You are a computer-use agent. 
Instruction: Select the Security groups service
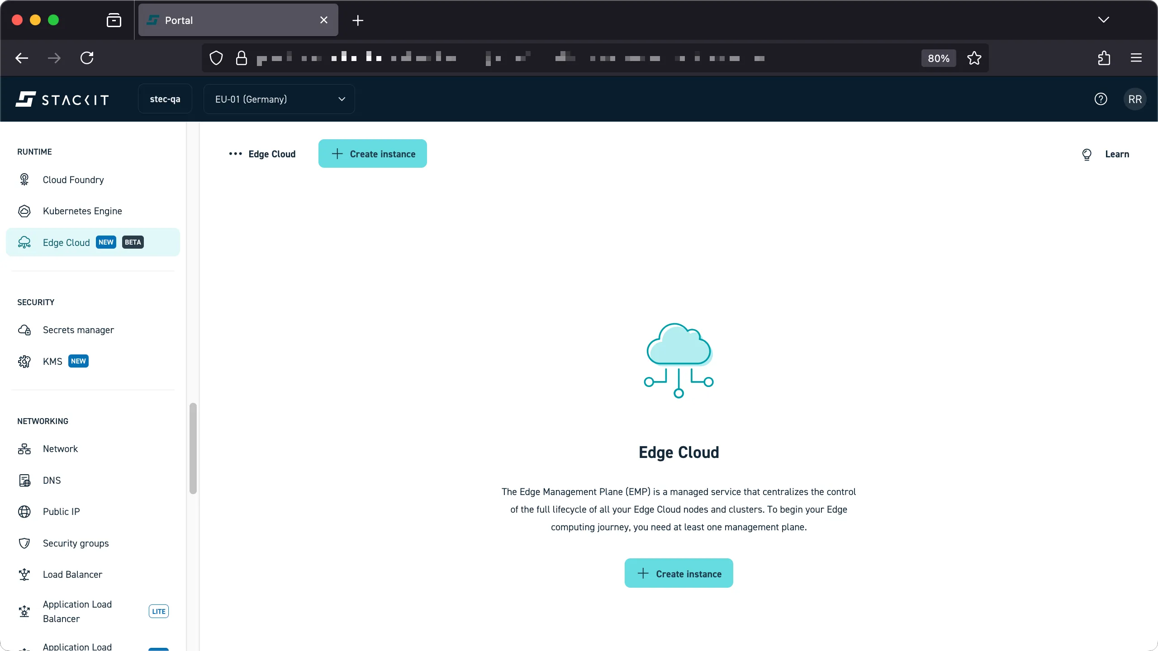(x=76, y=543)
